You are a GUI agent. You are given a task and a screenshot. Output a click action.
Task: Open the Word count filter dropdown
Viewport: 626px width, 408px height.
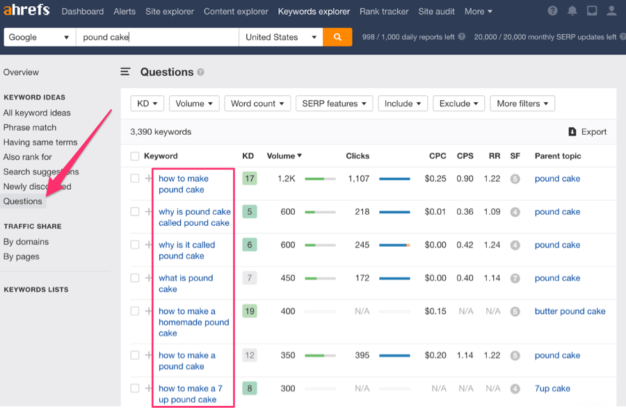pos(257,103)
